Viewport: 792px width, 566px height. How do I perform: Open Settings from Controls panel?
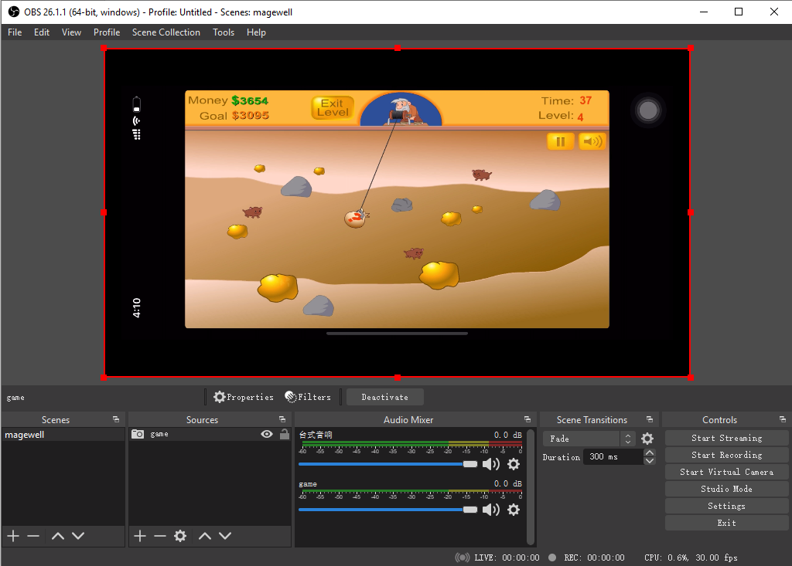pos(726,506)
